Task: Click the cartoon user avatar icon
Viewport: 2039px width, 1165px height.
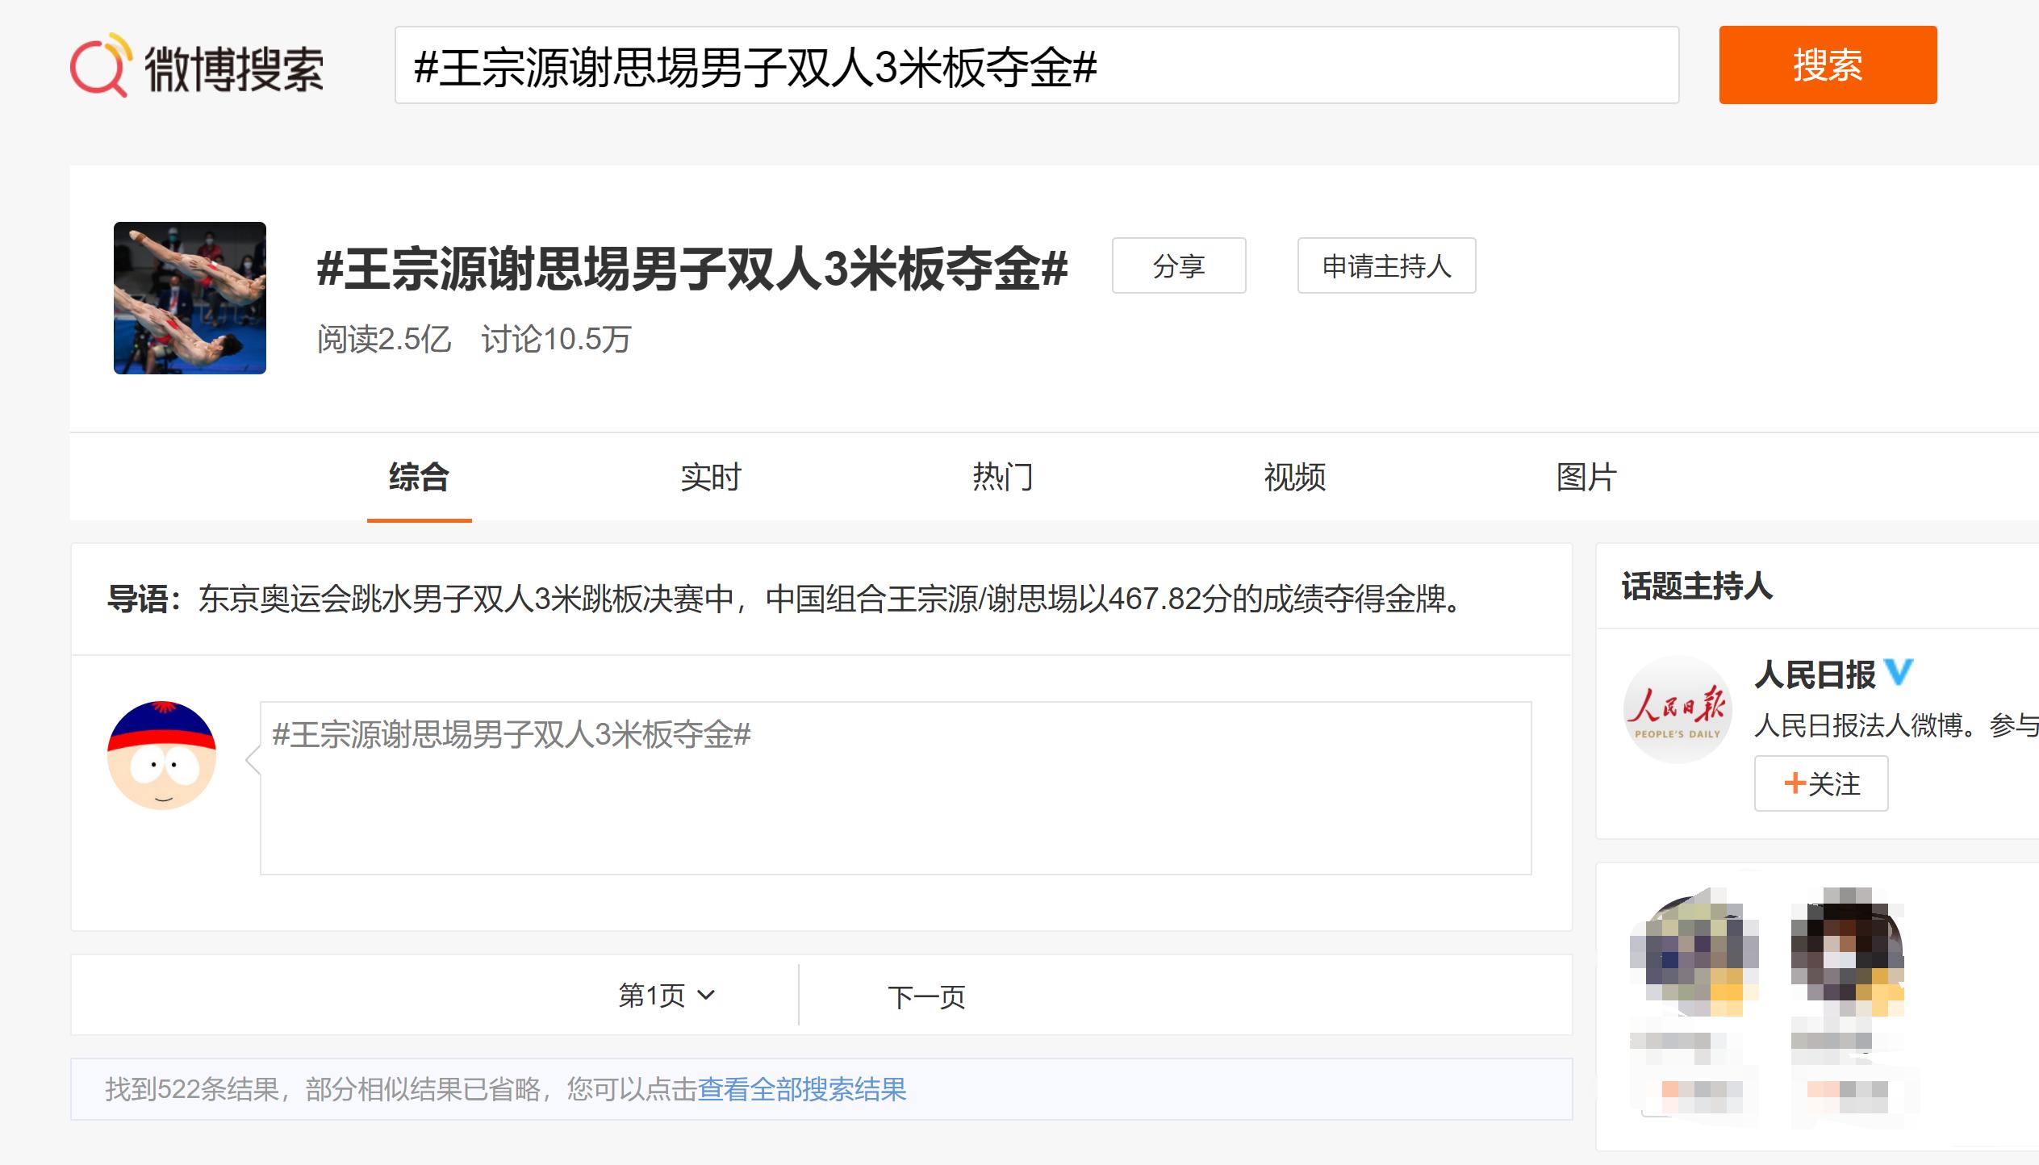Action: [161, 755]
